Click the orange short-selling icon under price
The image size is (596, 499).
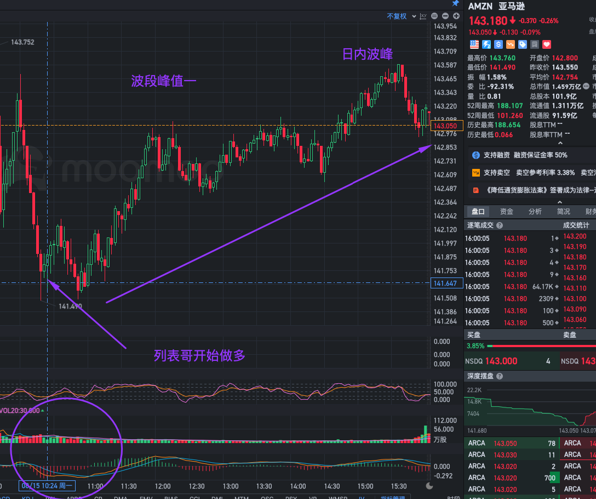click(x=511, y=44)
